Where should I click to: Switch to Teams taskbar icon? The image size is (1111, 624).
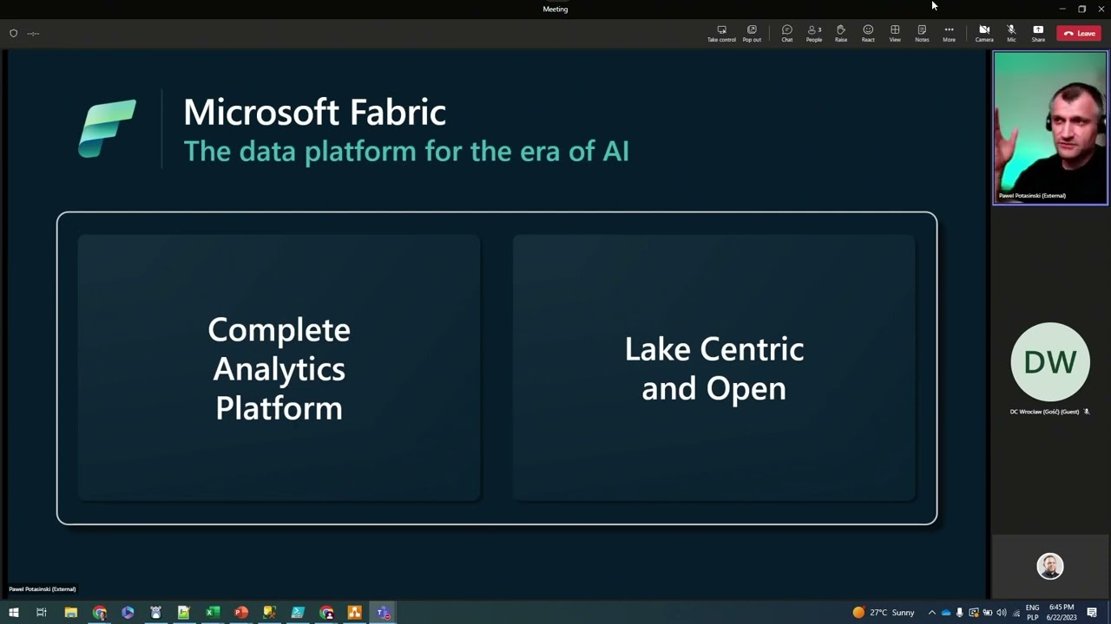tap(383, 613)
